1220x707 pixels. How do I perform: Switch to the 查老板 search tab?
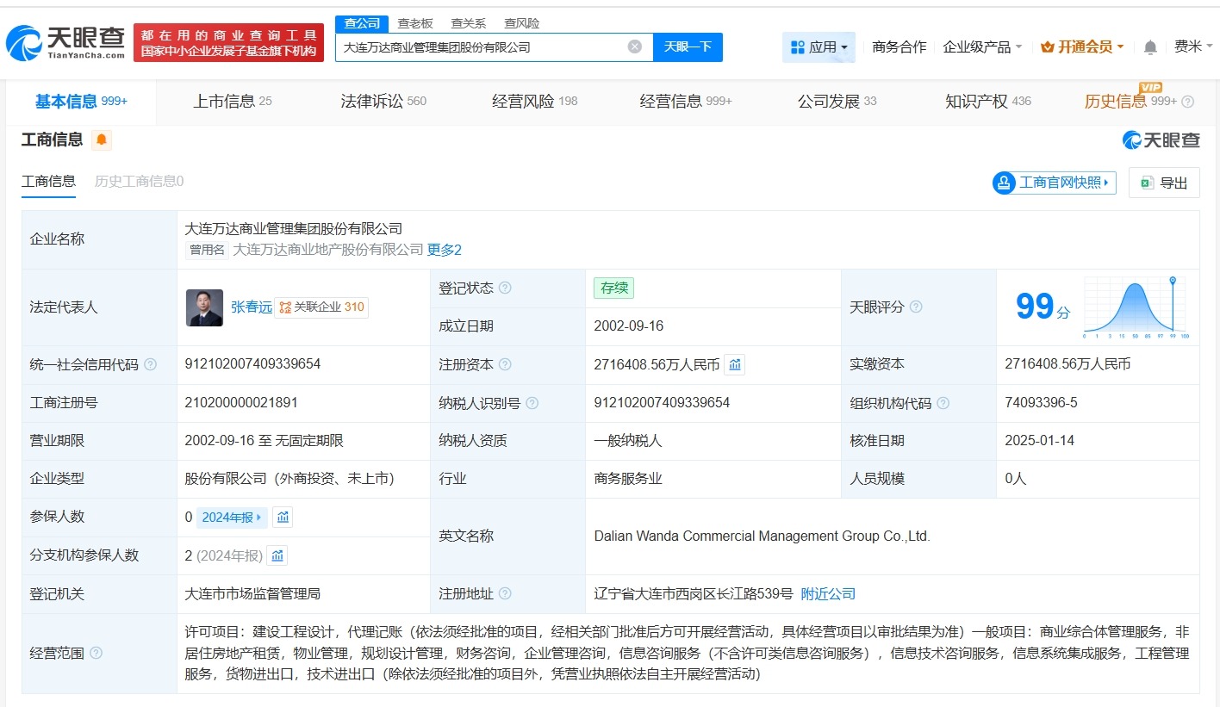pos(415,22)
